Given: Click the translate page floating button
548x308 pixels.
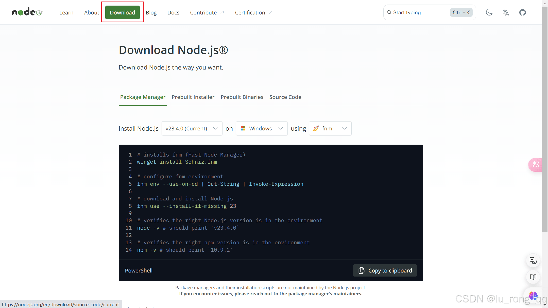Looking at the screenshot, I should (533, 261).
